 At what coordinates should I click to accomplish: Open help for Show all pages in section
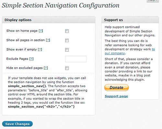[48, 40]
